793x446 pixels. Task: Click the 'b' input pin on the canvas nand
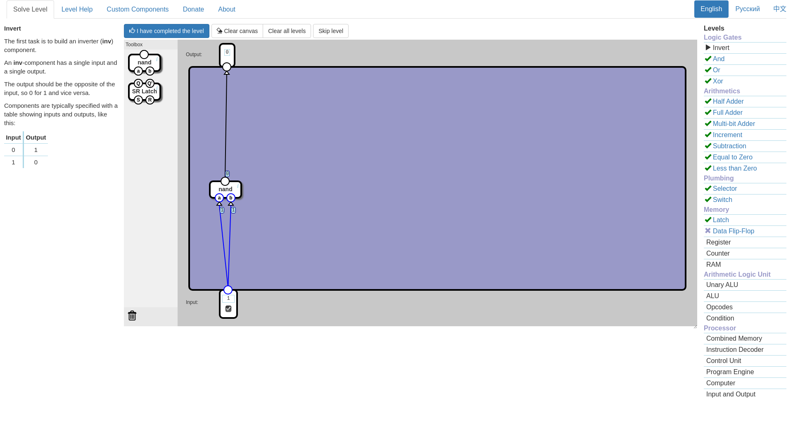231,198
